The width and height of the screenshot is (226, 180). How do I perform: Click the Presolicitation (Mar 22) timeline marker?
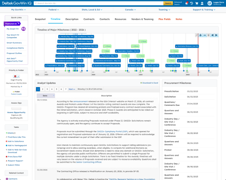pos(54,66)
